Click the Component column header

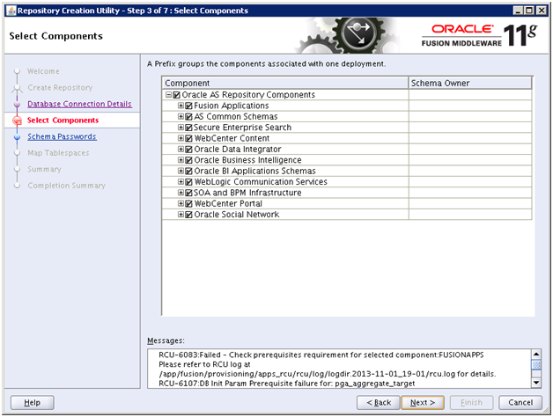point(285,84)
